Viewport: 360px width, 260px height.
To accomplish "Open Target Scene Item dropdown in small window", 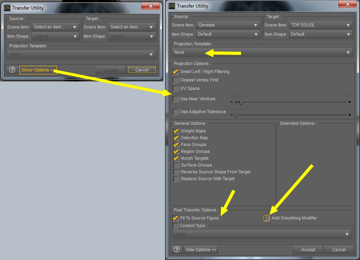I will 132,27.
